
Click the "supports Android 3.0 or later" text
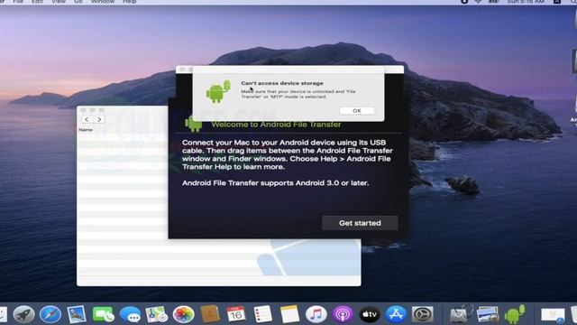(x=314, y=183)
